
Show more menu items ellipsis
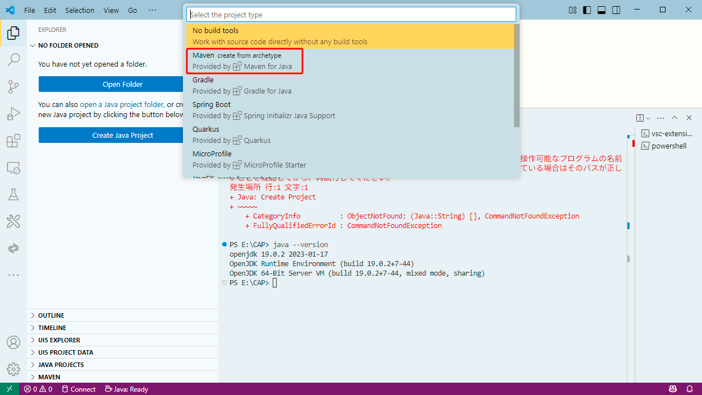pyautogui.click(x=153, y=10)
